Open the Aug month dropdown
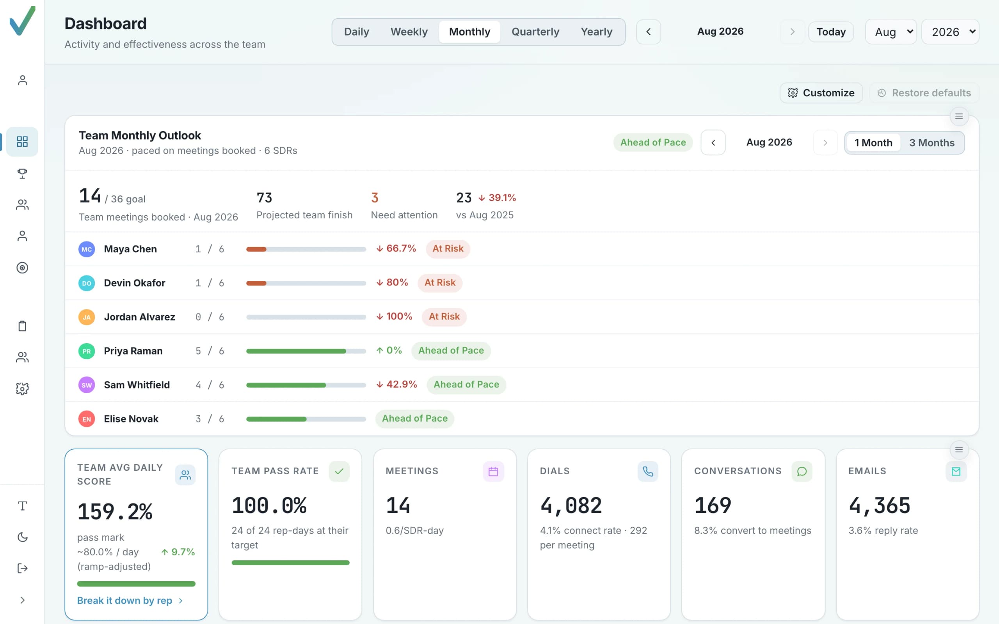 [891, 32]
